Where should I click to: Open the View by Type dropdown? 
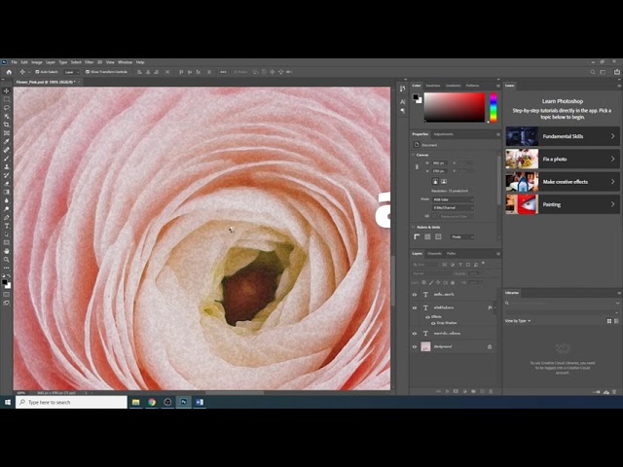pos(518,321)
